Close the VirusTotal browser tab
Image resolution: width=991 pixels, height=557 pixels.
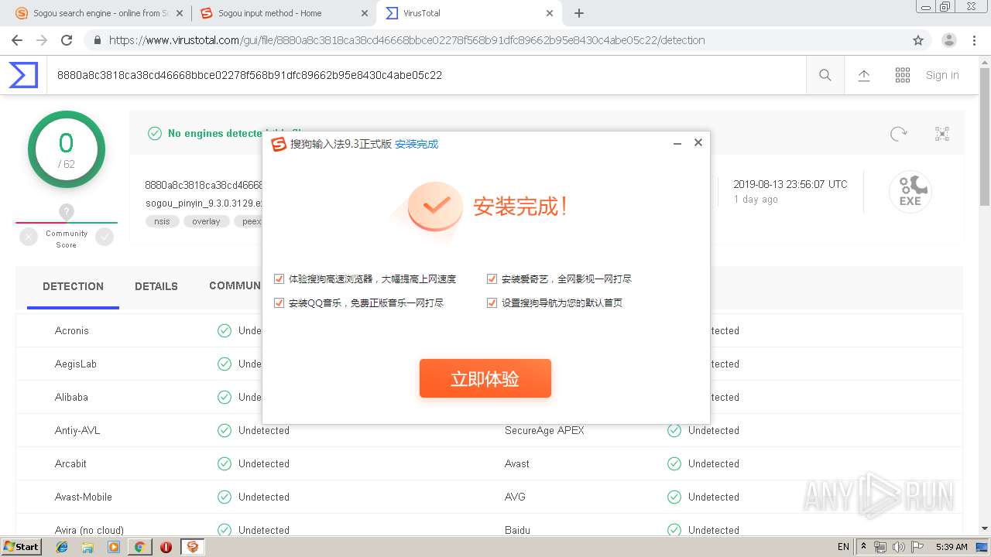[x=550, y=13]
